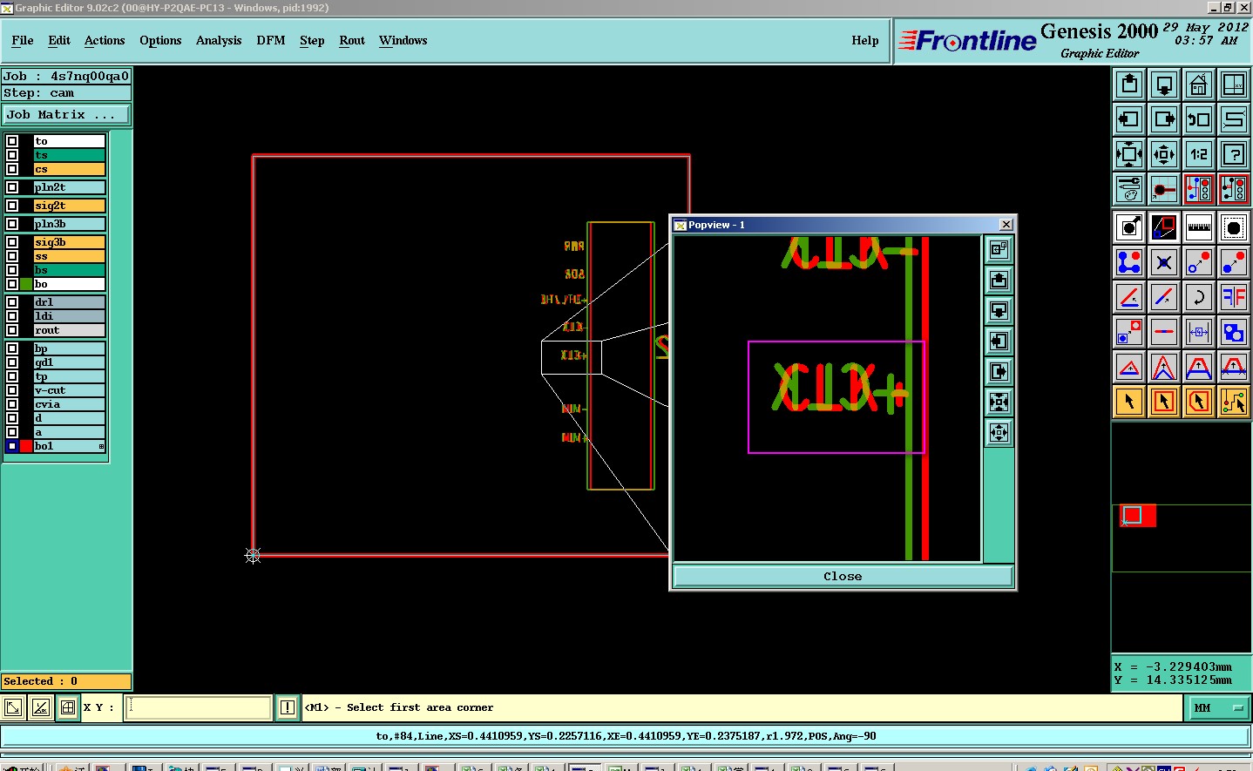Viewport: 1253px width, 771px height.
Task: Click the green color swatch of 'bo' layer
Action: pyautogui.click(x=26, y=284)
